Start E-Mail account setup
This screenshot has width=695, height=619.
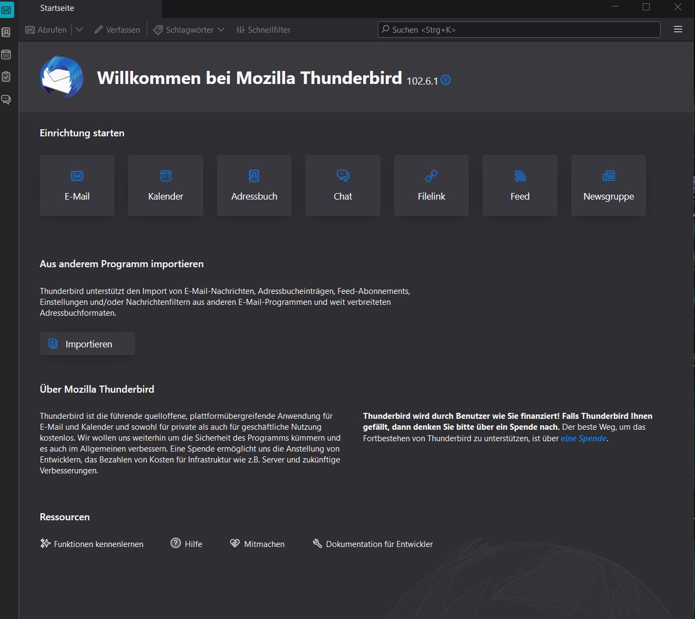[x=77, y=185]
